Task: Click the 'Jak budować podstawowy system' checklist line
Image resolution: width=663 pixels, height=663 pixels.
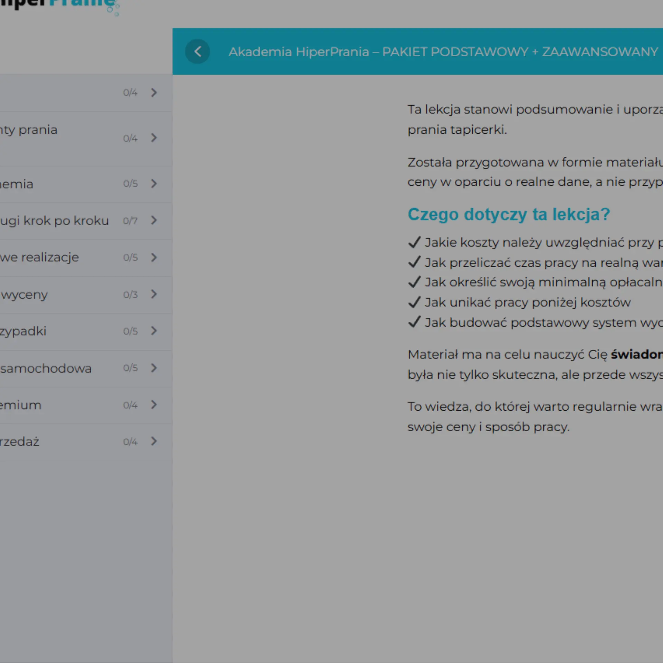Action: [535, 323]
